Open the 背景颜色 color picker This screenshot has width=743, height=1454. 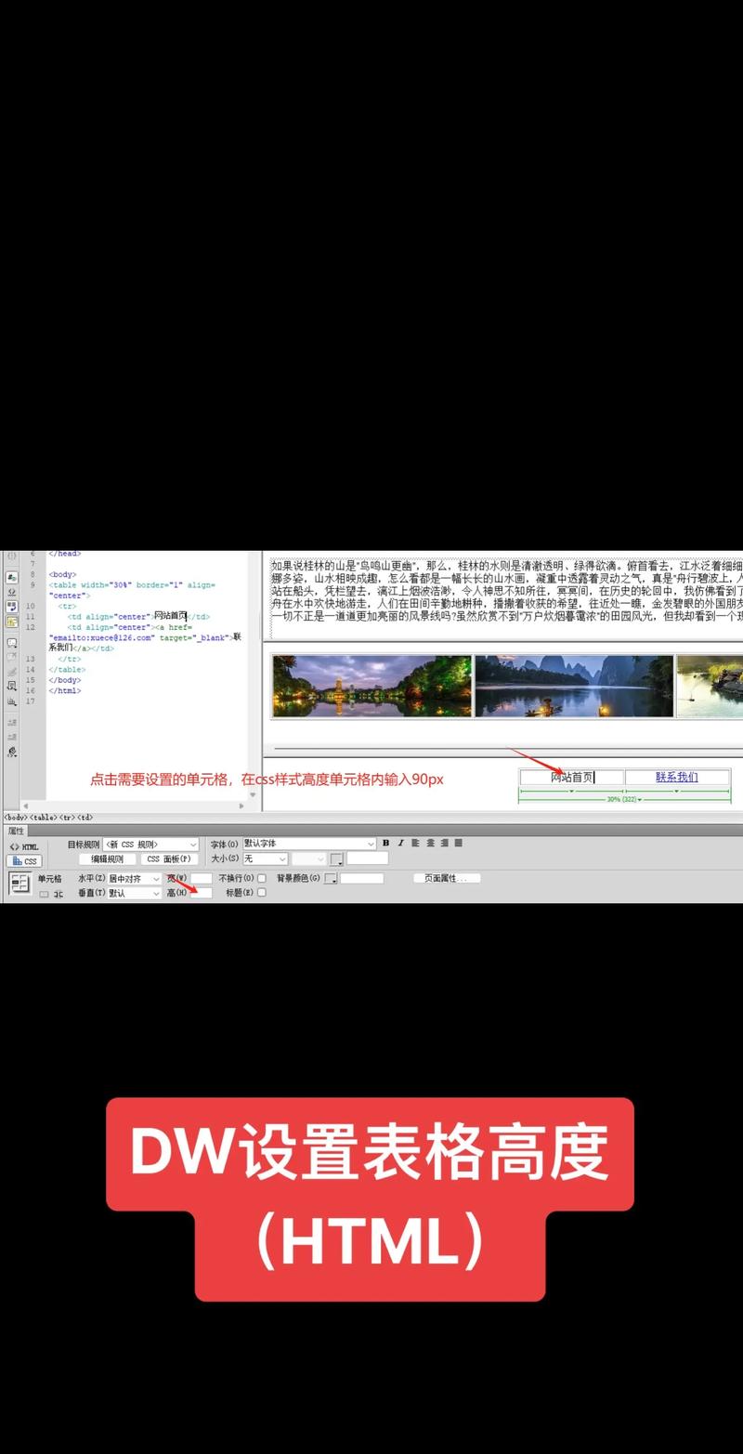coord(329,879)
